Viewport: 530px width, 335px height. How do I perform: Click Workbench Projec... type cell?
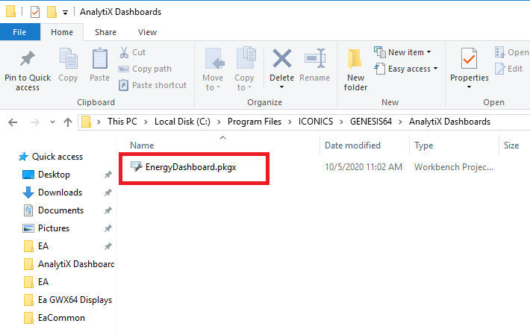click(454, 167)
